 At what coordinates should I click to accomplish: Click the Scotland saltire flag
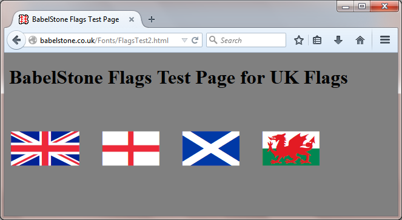211,148
